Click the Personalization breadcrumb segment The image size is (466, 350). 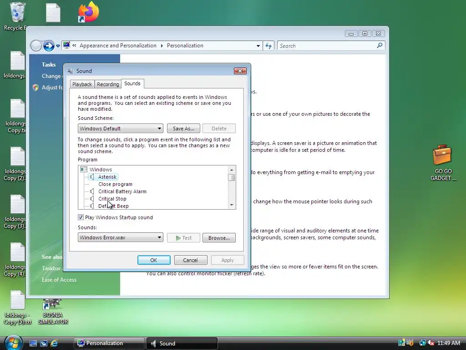pyautogui.click(x=185, y=46)
